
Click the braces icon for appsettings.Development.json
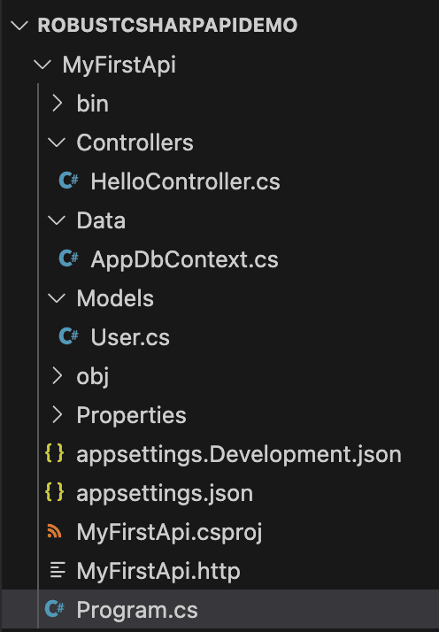(x=54, y=453)
